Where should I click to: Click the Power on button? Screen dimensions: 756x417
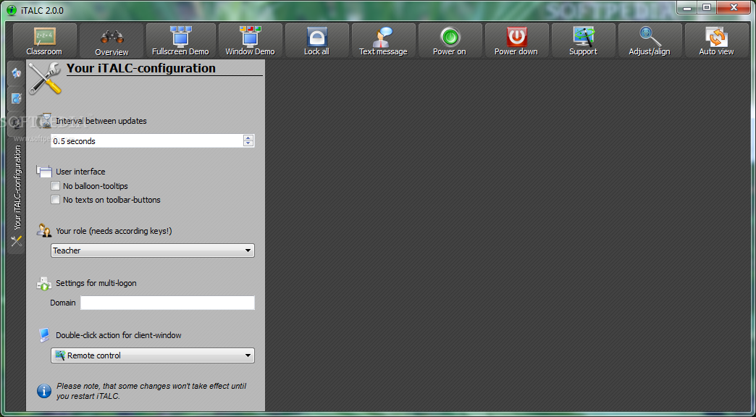[x=450, y=41]
